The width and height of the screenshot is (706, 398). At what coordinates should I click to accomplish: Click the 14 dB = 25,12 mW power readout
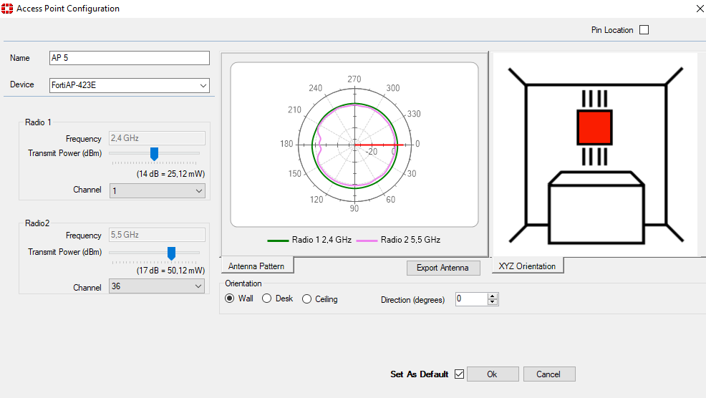pos(170,174)
